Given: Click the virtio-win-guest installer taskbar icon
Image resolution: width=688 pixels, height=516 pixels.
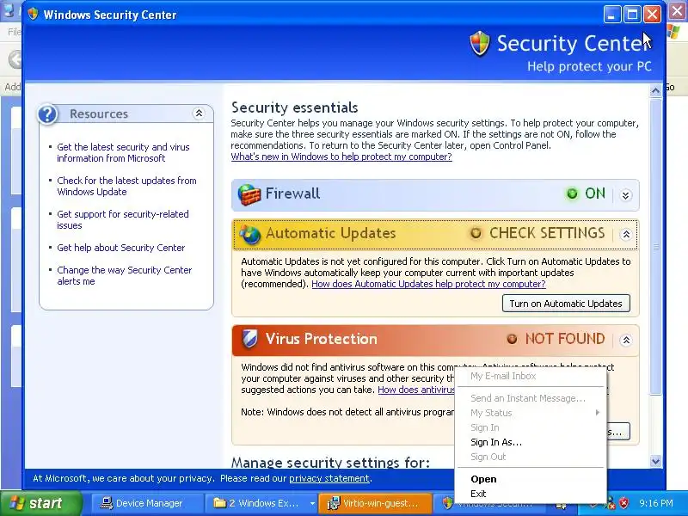Looking at the screenshot, I should pos(334,503).
